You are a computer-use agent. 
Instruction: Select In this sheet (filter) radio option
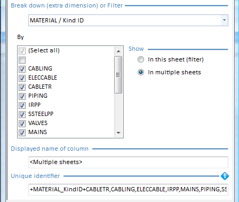tap(141, 59)
